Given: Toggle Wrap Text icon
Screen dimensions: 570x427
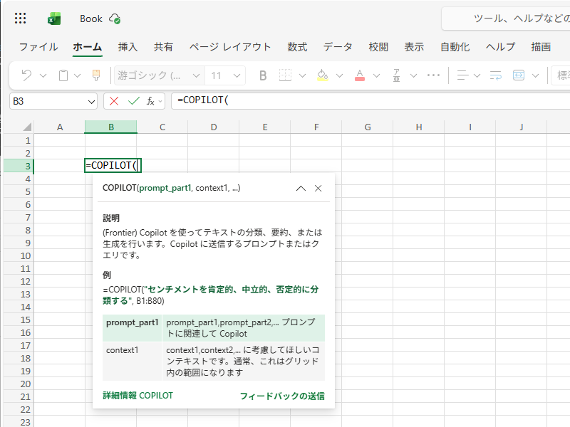Looking at the screenshot, I should (x=495, y=75).
